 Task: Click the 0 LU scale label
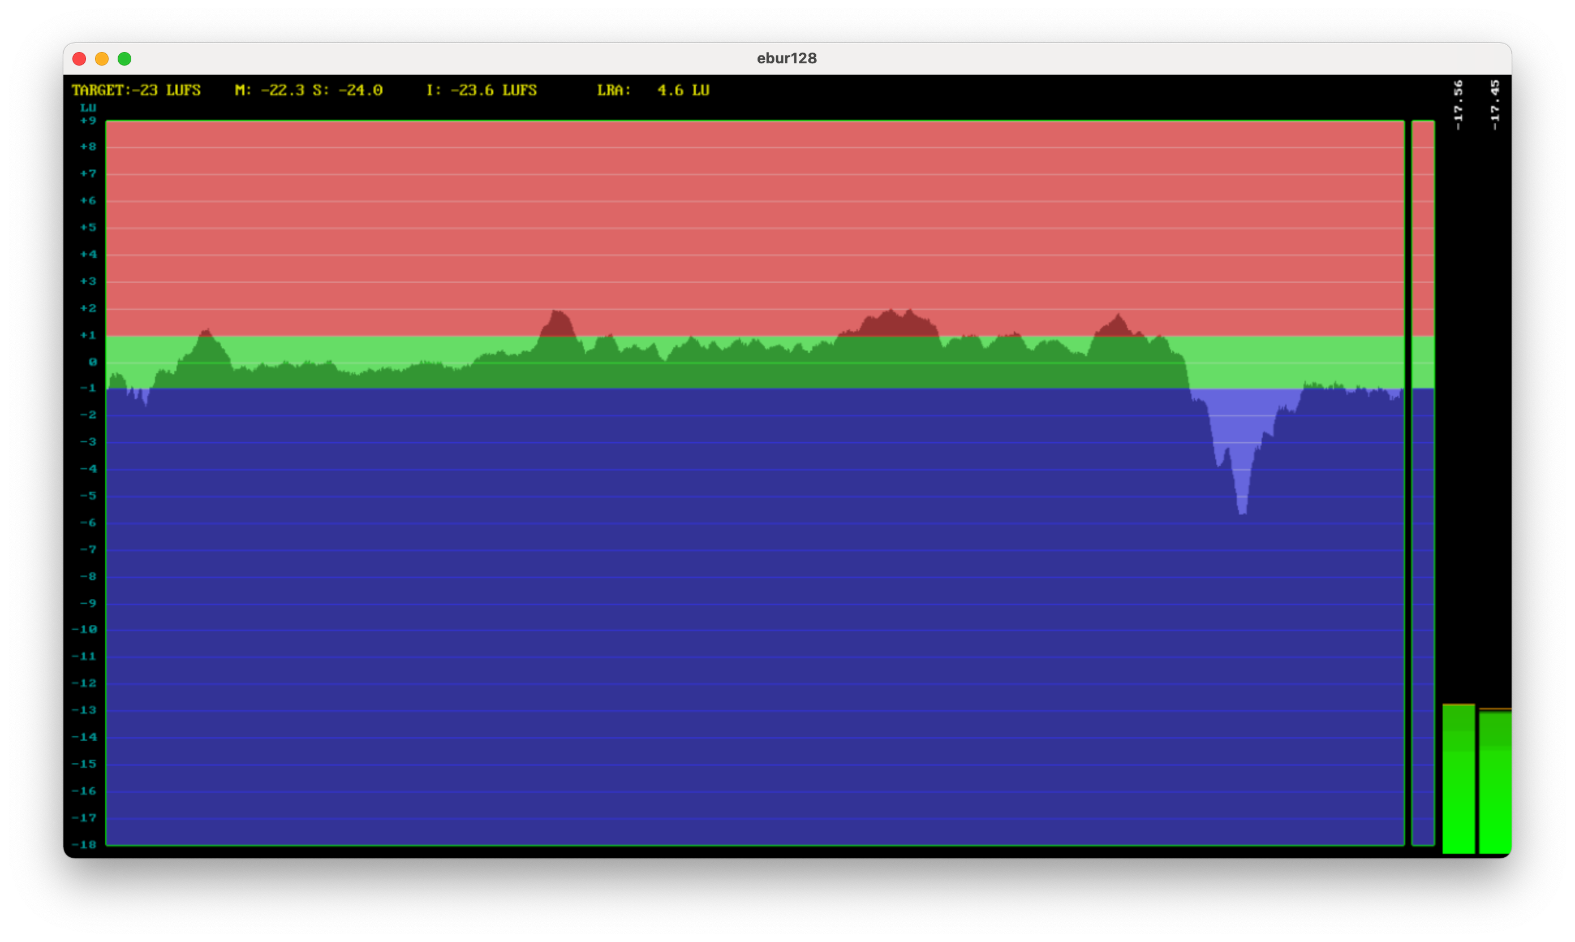pos(93,362)
